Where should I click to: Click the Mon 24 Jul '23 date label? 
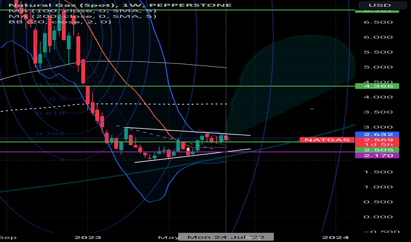click(226, 237)
